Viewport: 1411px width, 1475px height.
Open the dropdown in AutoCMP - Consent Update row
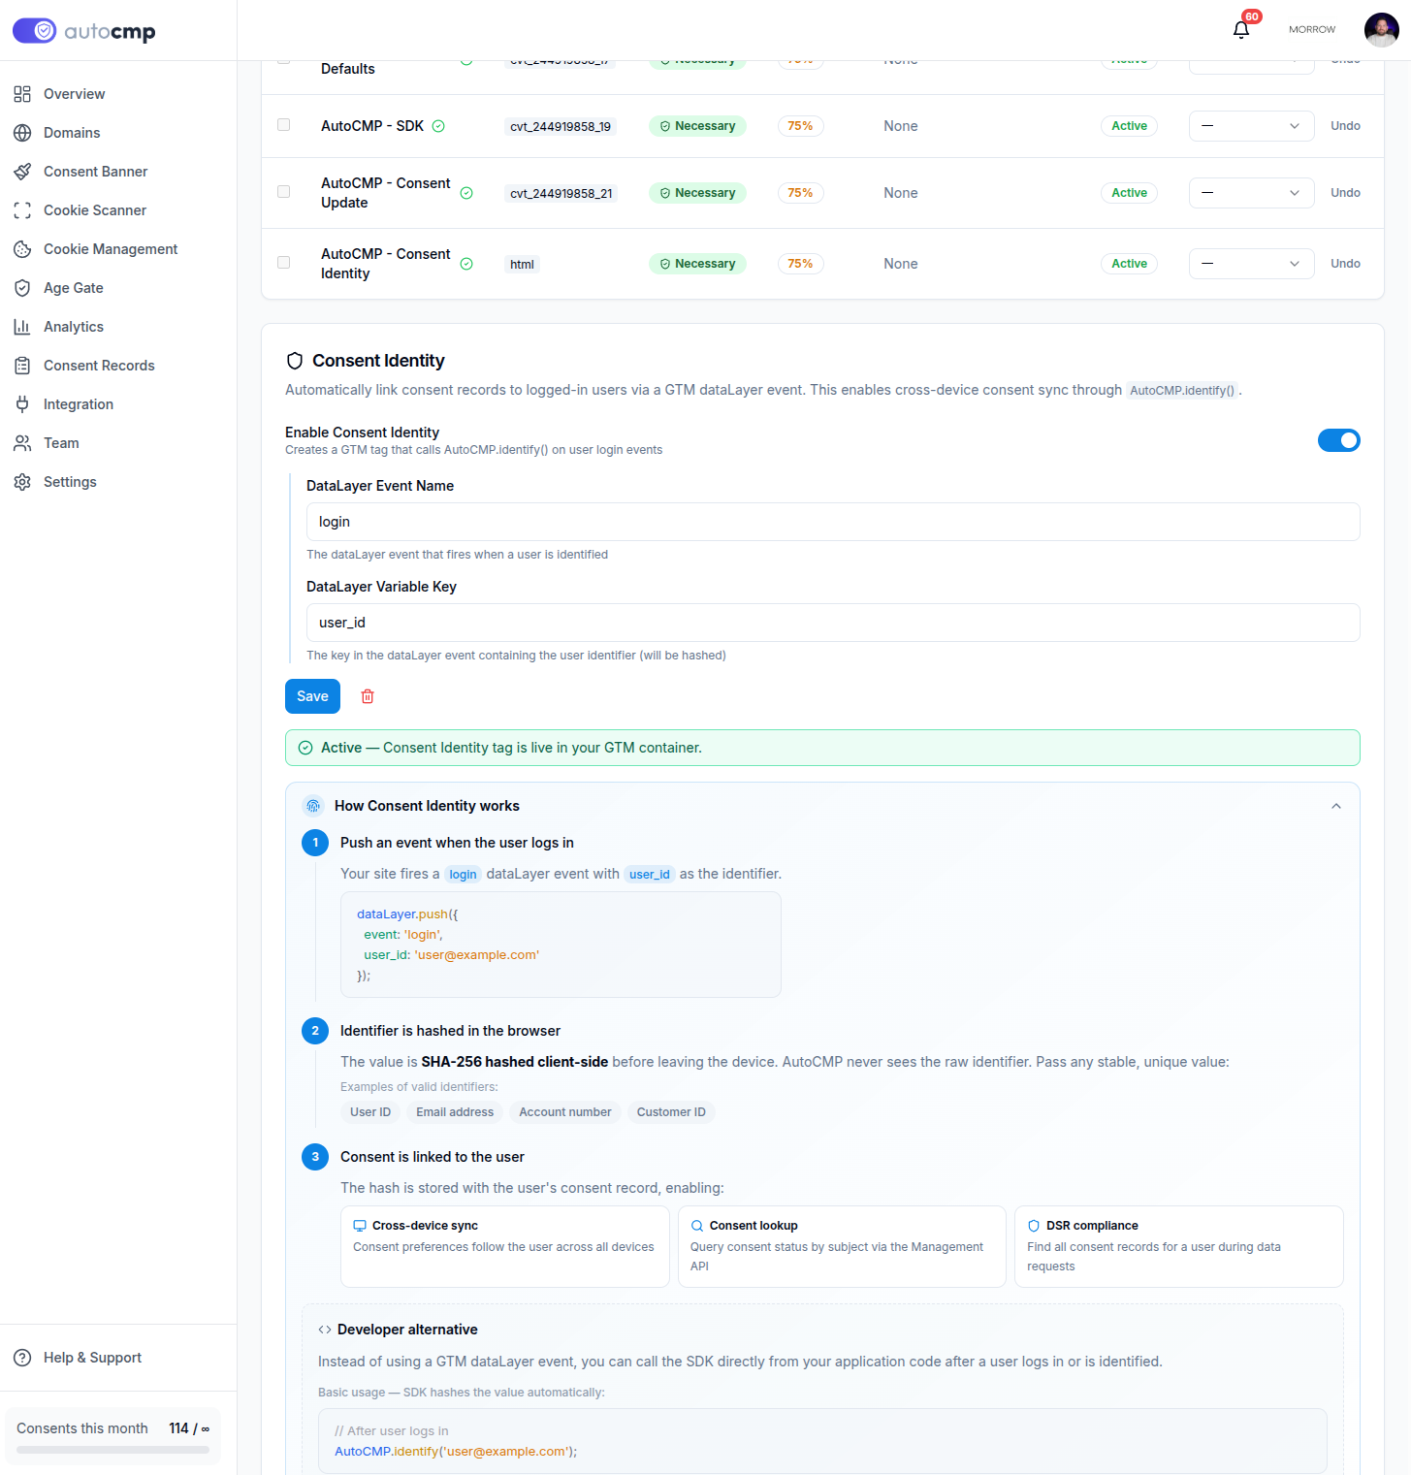[1251, 193]
